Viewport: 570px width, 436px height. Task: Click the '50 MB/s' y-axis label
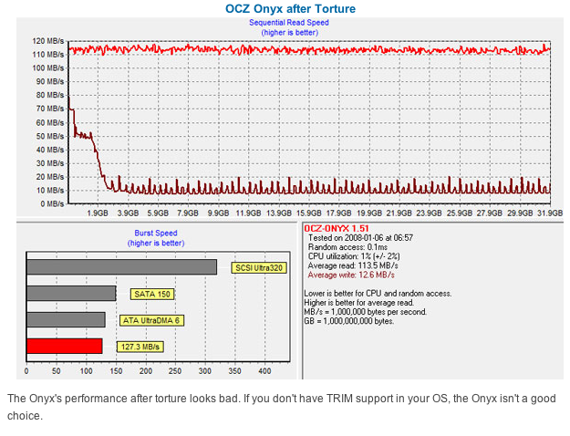(50, 136)
